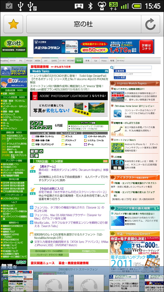Click the 学習・プログラミング library category icon

(x=33, y=144)
